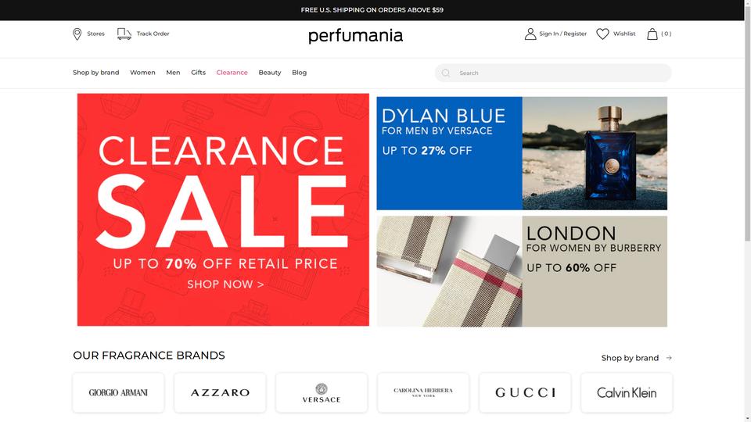
Task: Click the Track Order truck icon
Action: coord(124,34)
